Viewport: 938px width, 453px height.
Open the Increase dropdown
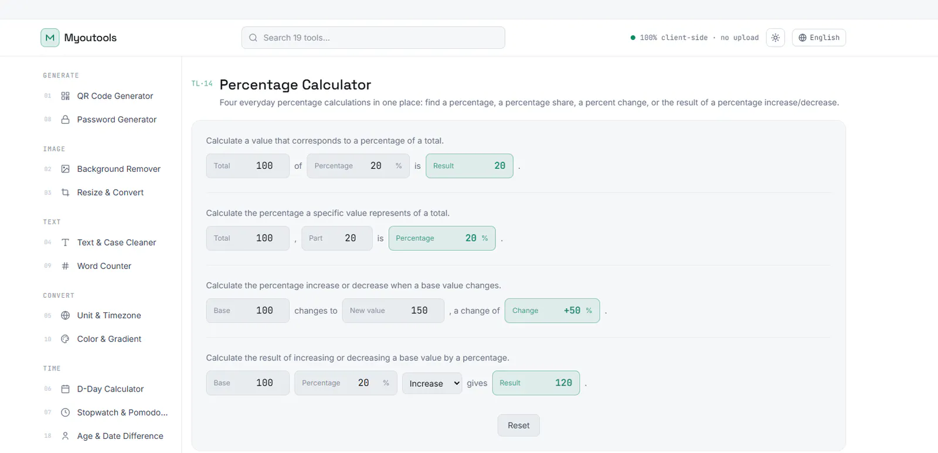click(432, 383)
